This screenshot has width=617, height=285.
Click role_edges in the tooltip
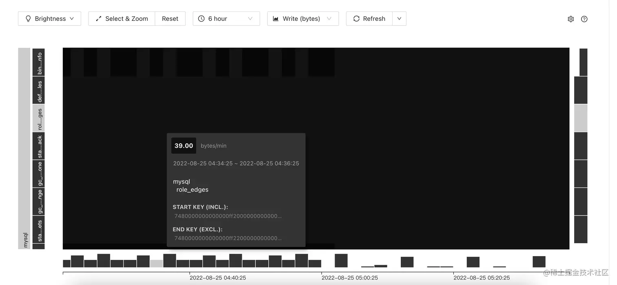coord(192,190)
